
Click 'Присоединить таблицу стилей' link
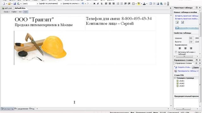point(188,71)
